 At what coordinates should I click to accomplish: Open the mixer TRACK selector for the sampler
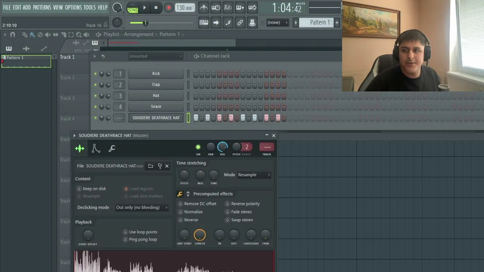(x=267, y=147)
